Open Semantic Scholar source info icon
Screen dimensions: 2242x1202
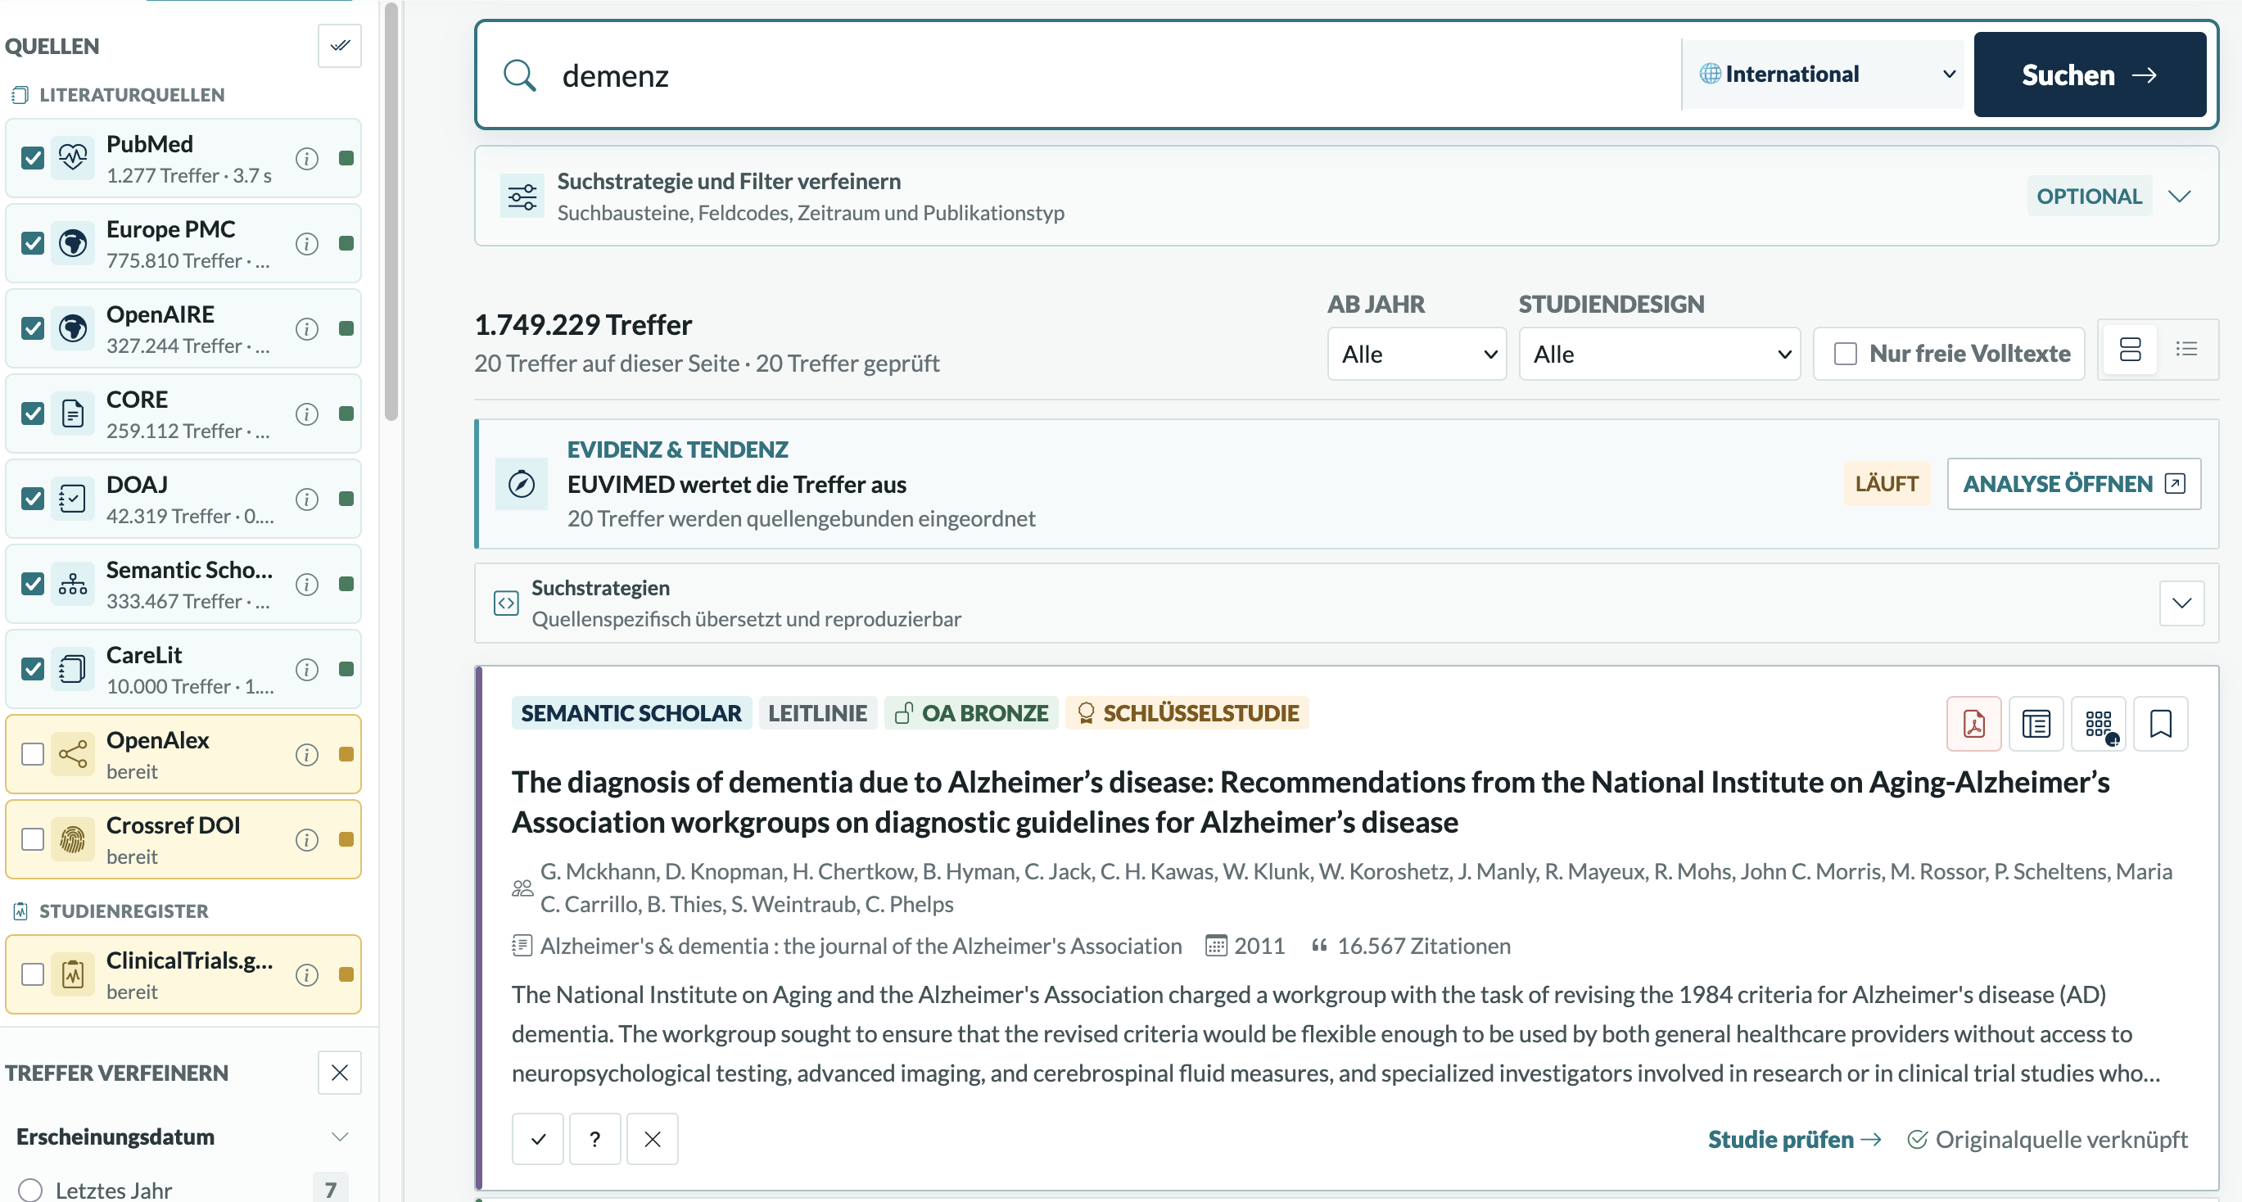click(x=306, y=584)
